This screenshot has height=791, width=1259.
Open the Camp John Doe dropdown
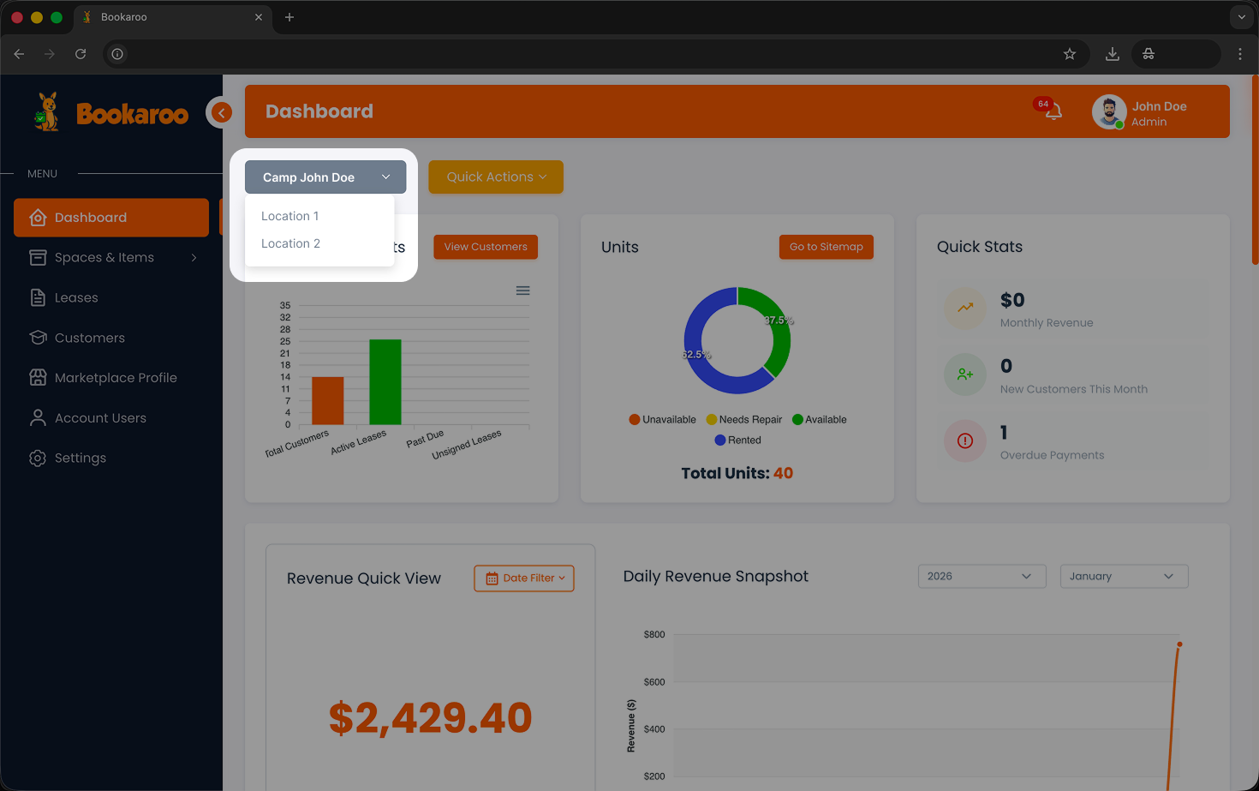[325, 177]
